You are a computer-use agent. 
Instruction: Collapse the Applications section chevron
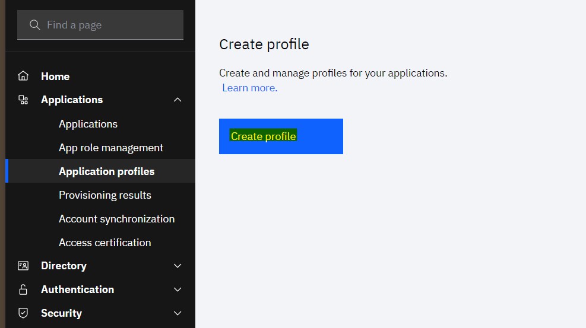[178, 100]
